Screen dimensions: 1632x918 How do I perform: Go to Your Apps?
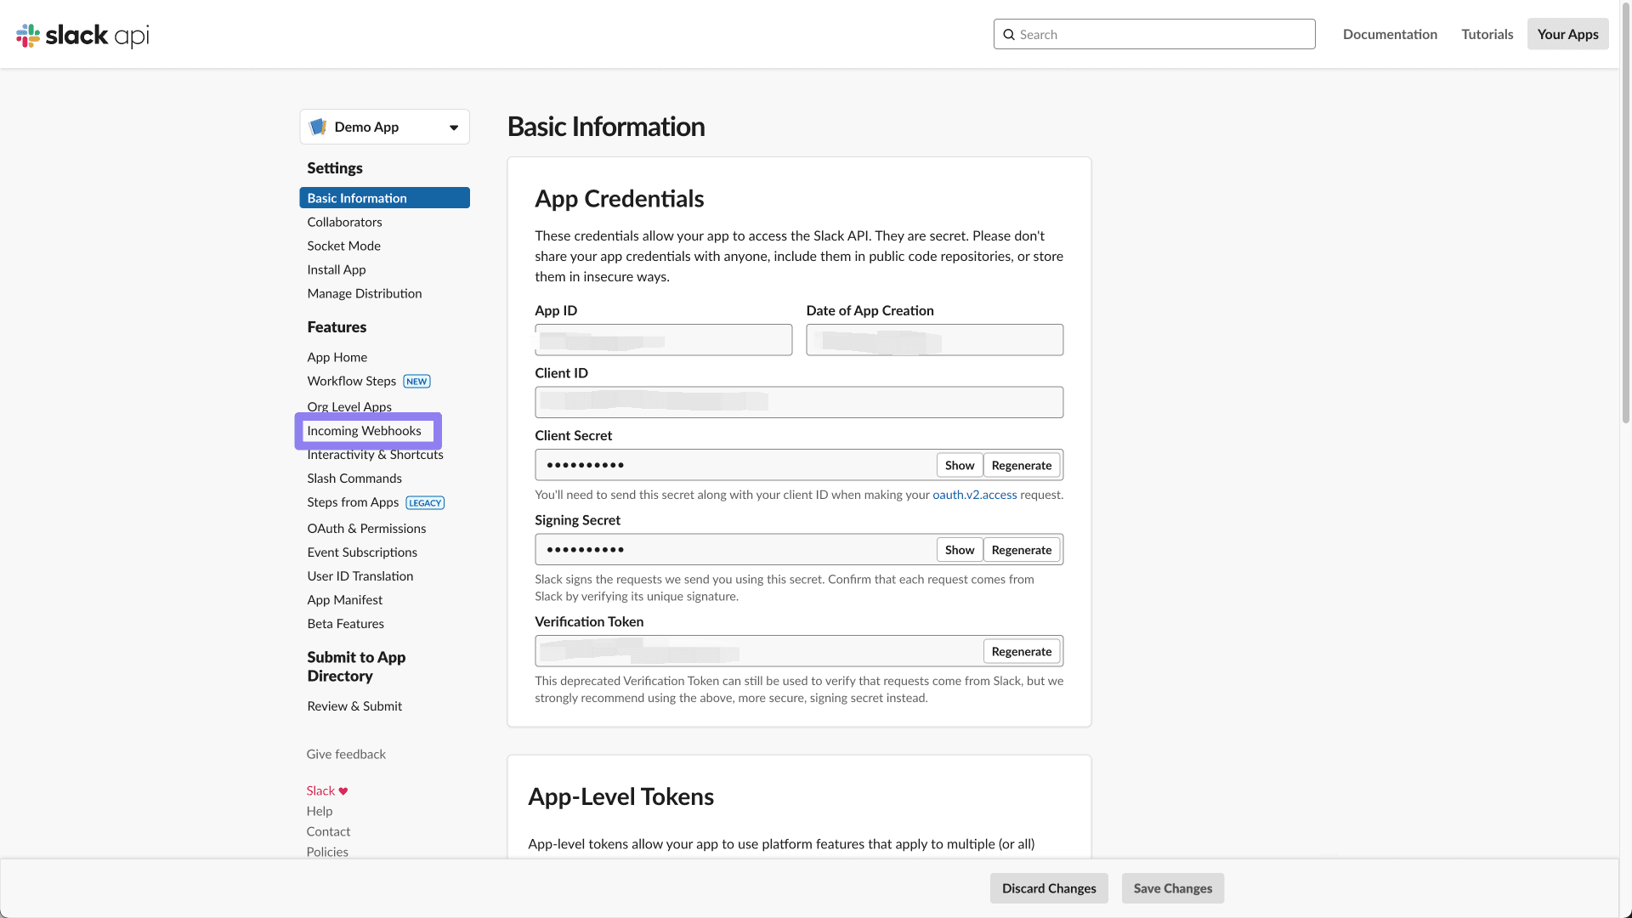click(x=1567, y=34)
